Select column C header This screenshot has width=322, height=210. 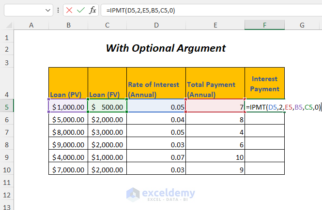tap(107, 25)
